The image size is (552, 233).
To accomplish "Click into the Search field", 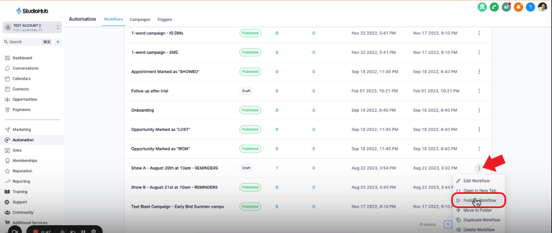I will pyautogui.click(x=27, y=42).
